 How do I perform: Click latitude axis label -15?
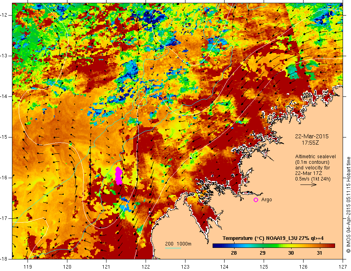(x=4, y=137)
